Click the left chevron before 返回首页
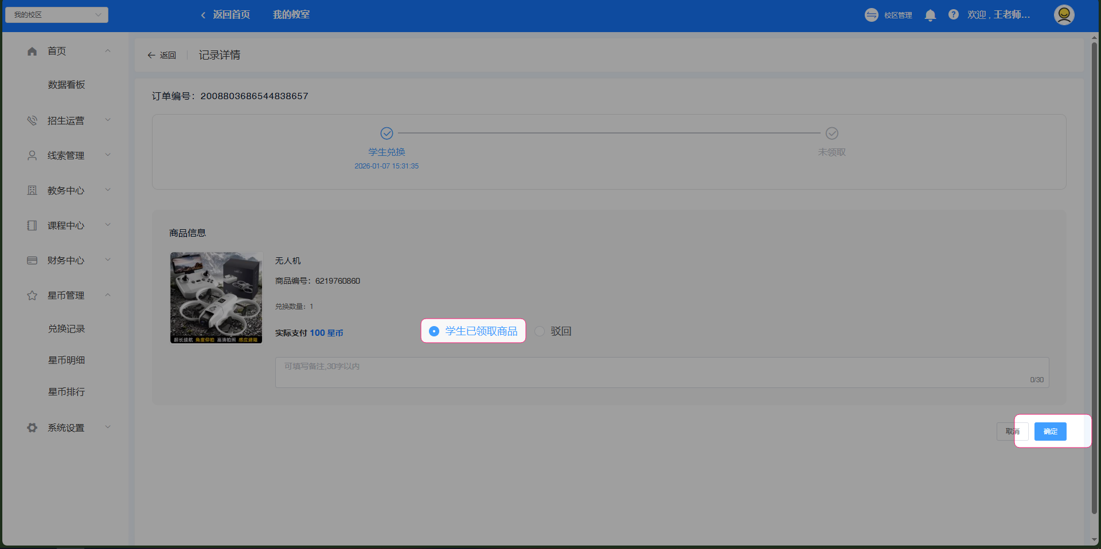The height and width of the screenshot is (549, 1101). point(203,15)
